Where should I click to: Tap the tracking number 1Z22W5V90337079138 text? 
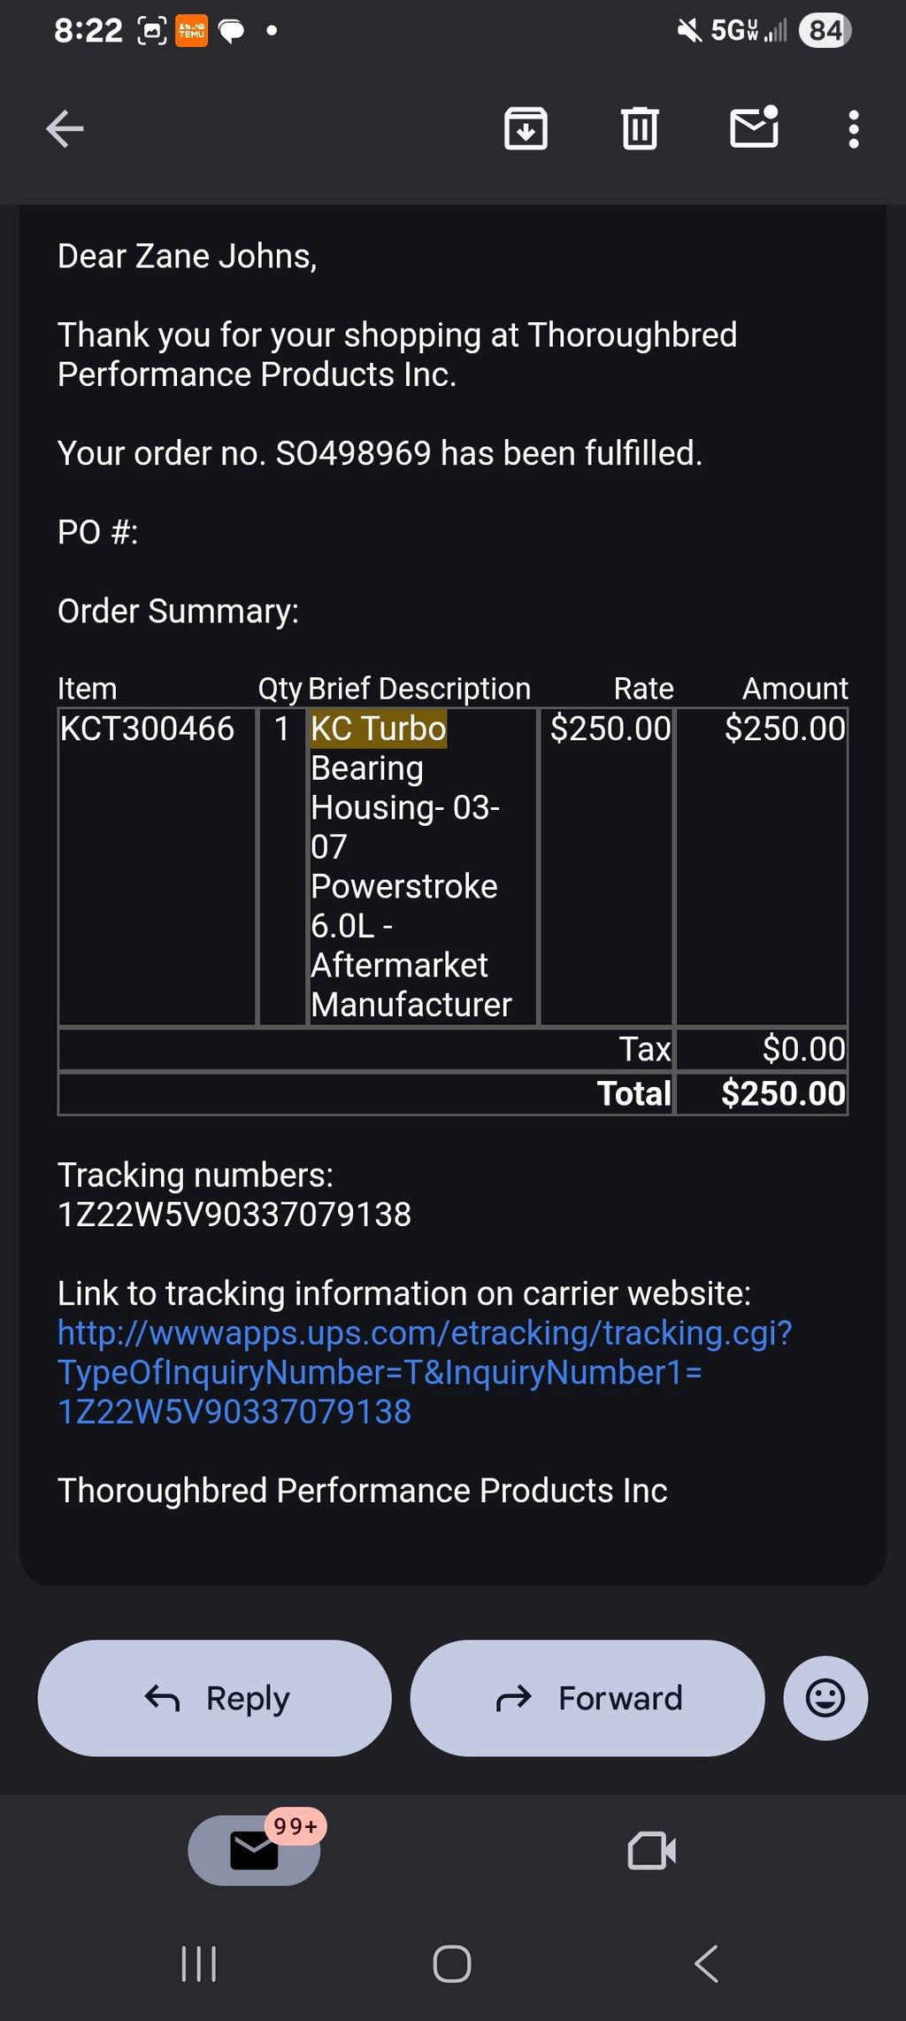pos(234,1215)
